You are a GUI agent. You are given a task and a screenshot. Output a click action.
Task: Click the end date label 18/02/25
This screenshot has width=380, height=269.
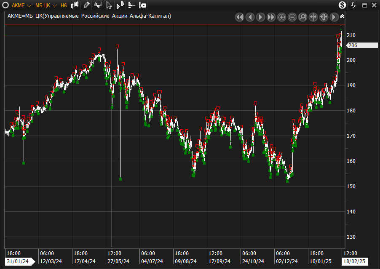tap(355, 261)
